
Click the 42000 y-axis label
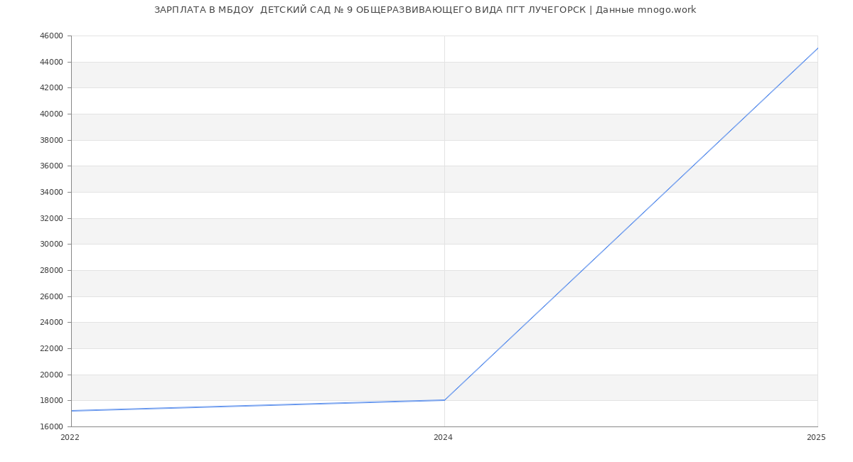point(51,87)
